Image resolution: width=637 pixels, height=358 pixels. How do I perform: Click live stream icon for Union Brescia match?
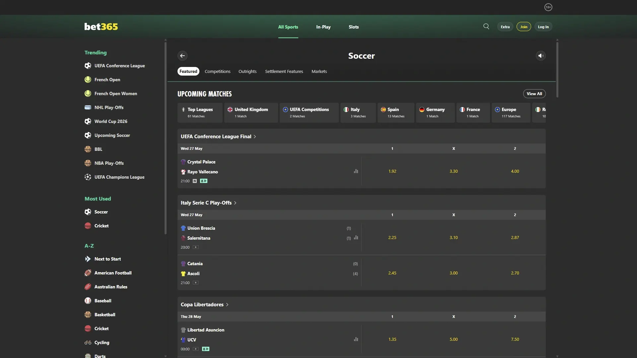pos(196,247)
